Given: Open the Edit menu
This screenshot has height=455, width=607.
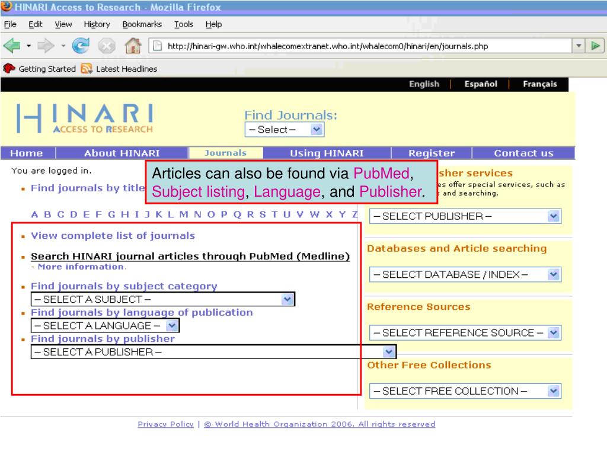Looking at the screenshot, I should [35, 24].
